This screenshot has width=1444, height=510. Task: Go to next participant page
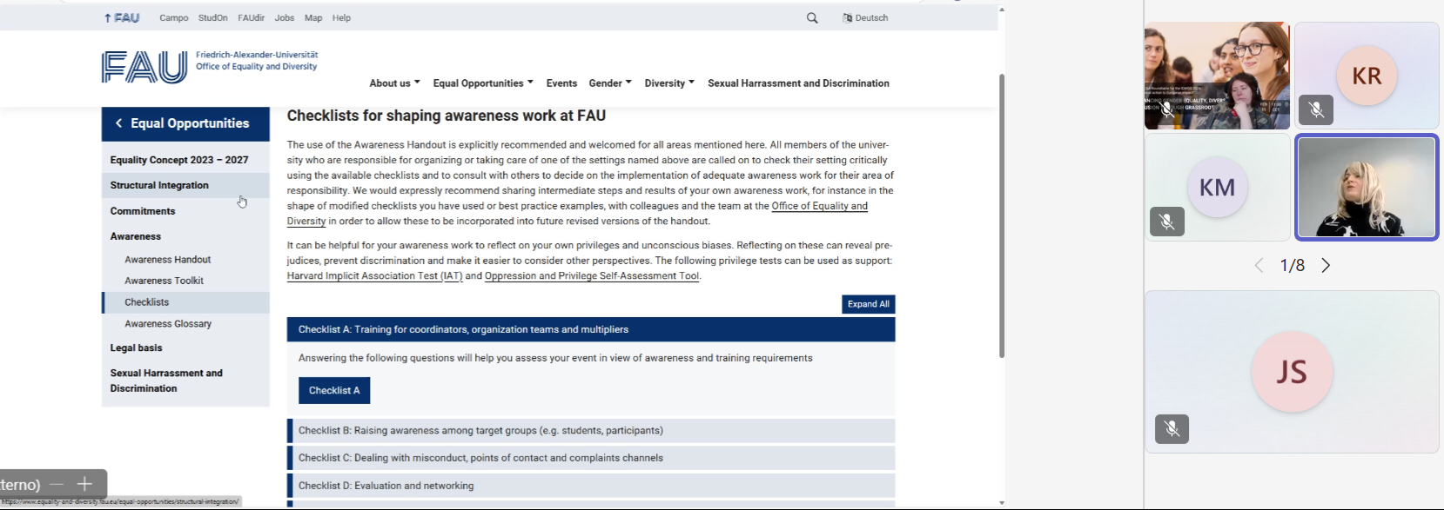click(1326, 266)
